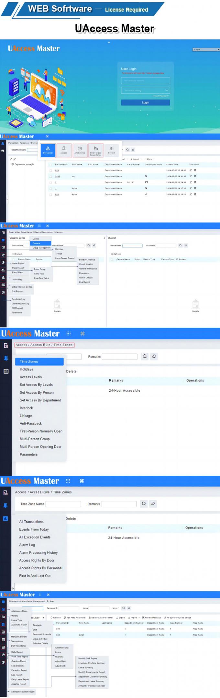Open the Access module tile
Screen dimensions: 220x698
(x=64, y=150)
